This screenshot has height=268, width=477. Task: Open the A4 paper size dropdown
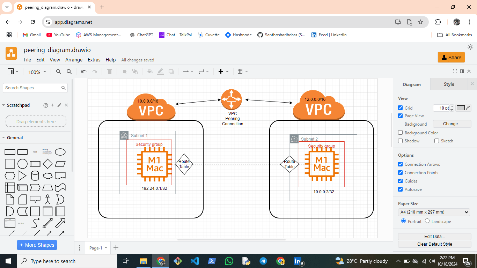click(434, 212)
